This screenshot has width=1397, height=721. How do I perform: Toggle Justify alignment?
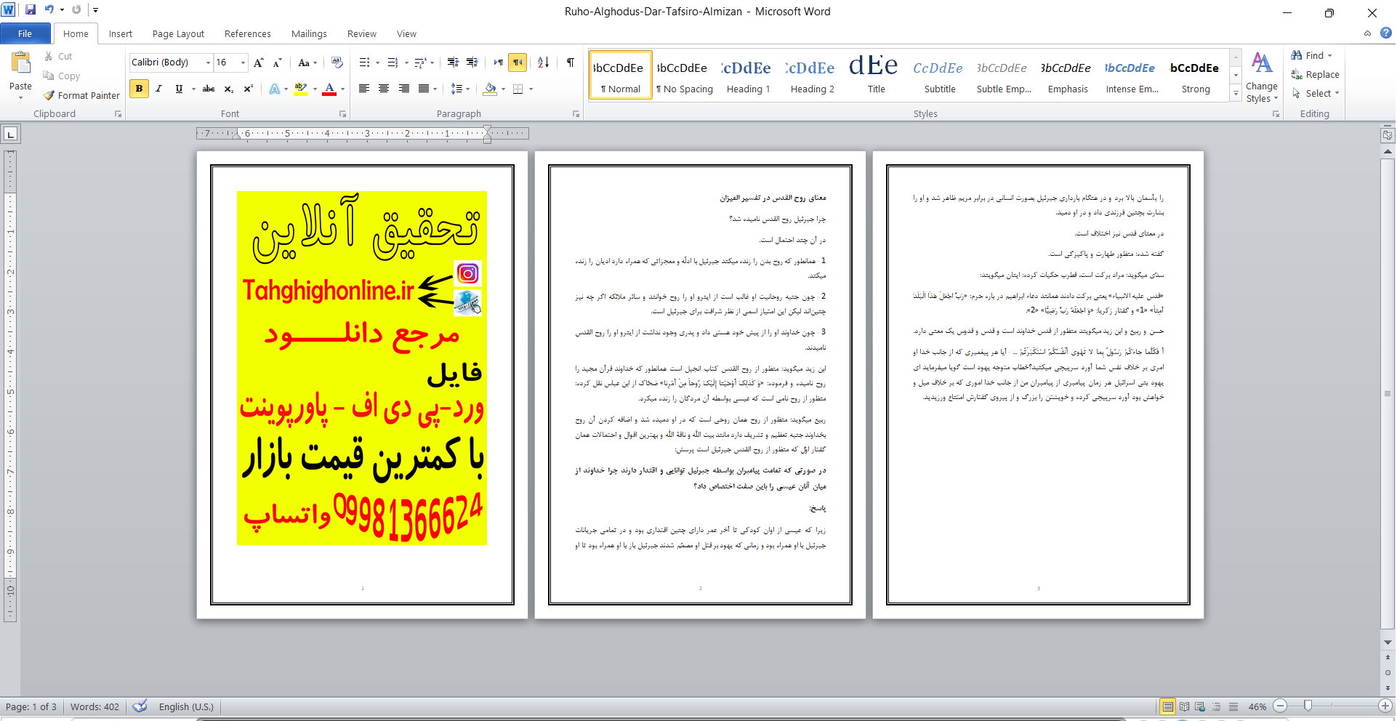click(423, 89)
